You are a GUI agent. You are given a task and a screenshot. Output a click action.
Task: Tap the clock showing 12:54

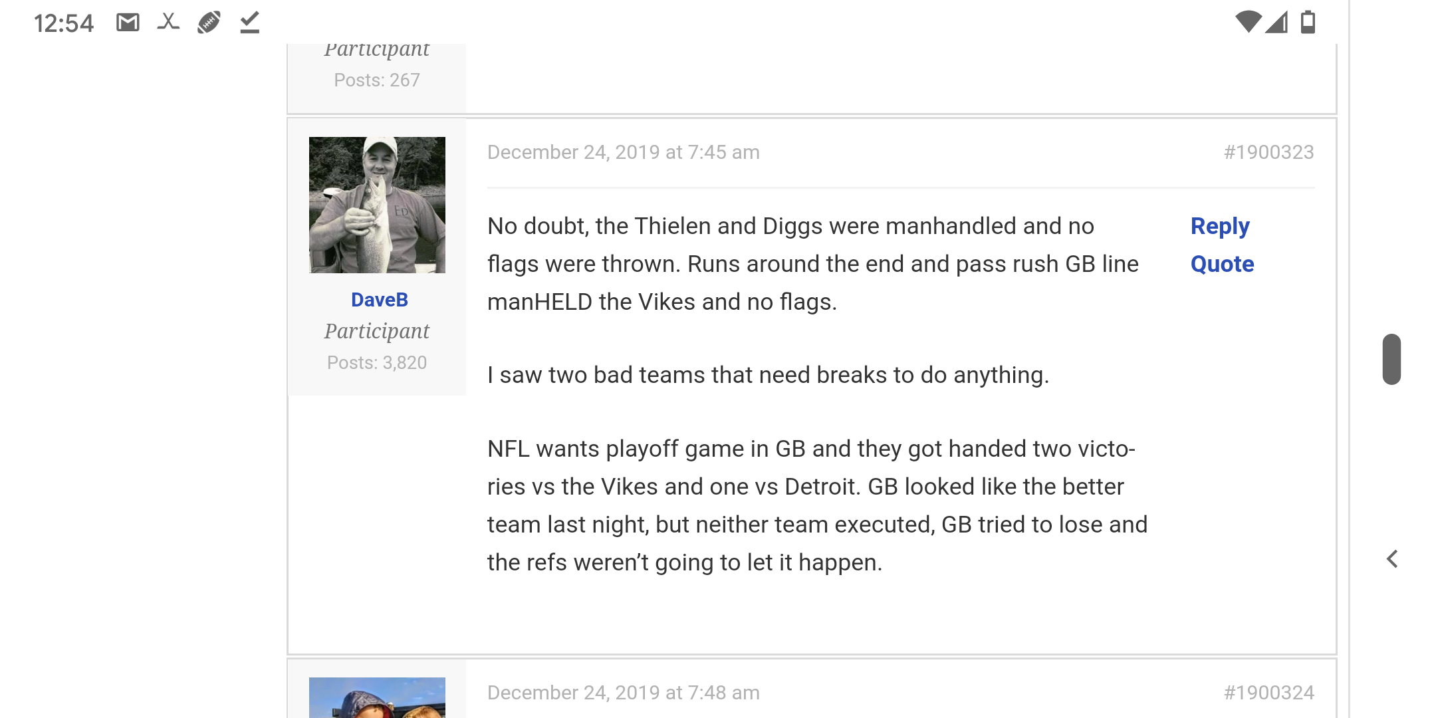pyautogui.click(x=64, y=23)
